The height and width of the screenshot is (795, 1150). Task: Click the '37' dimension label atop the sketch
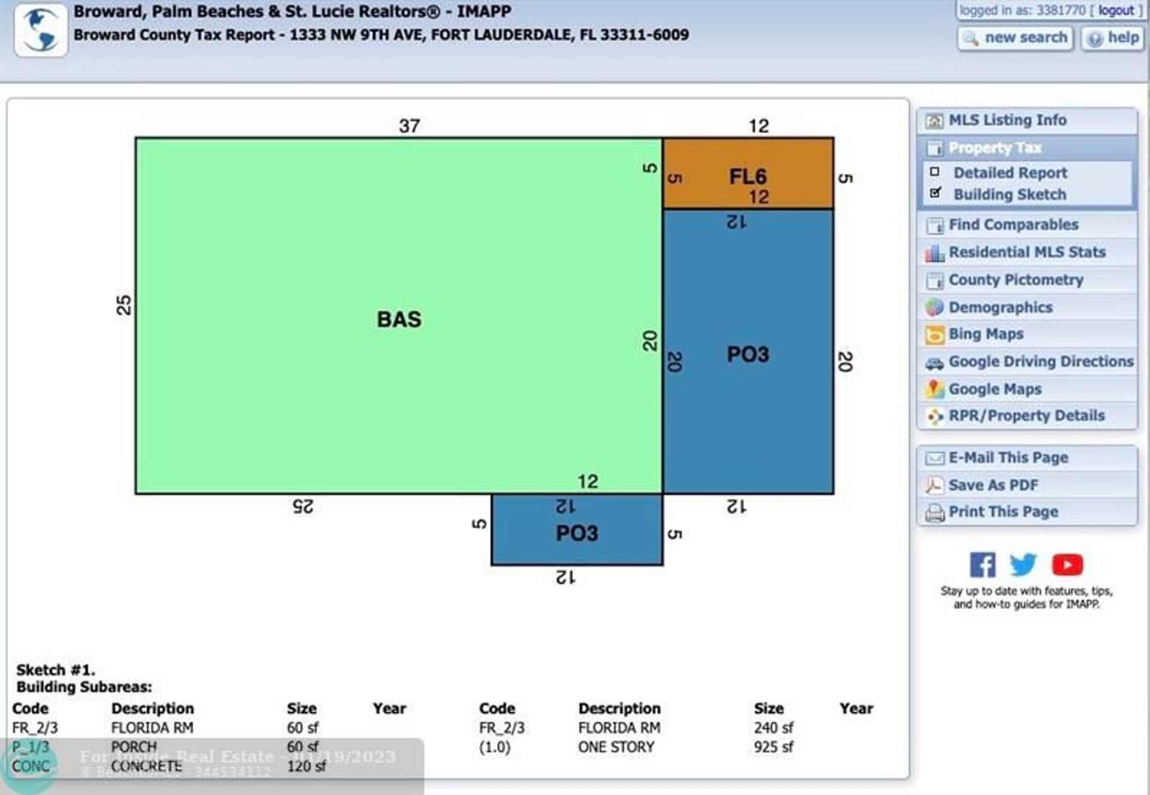pyautogui.click(x=409, y=126)
